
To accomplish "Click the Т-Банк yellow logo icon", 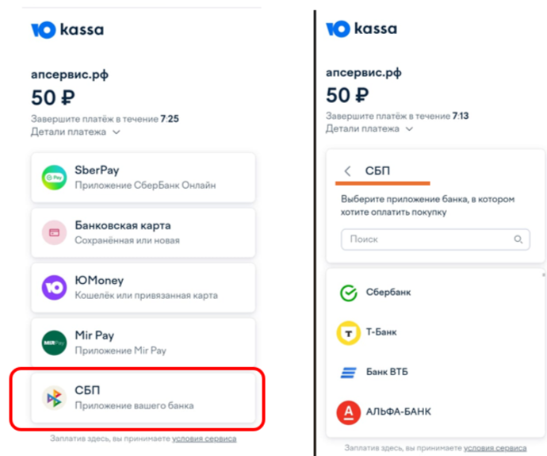I will click(347, 332).
